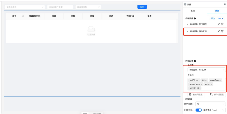The height and width of the screenshot is (114, 227).
Task: Delete the 后端服务: 事件查询 entry
Action: pos(222,31)
